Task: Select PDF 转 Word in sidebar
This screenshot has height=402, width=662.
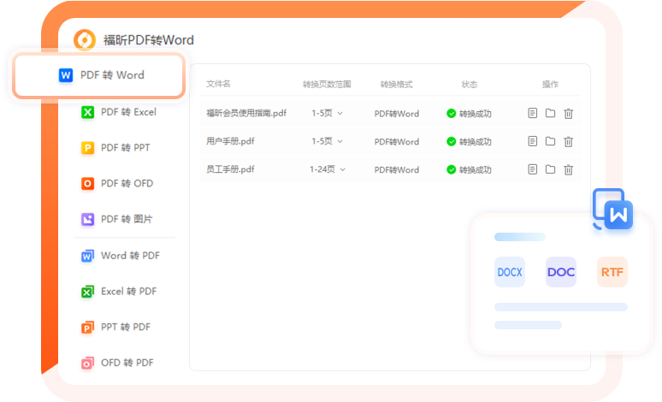Action: [x=101, y=75]
